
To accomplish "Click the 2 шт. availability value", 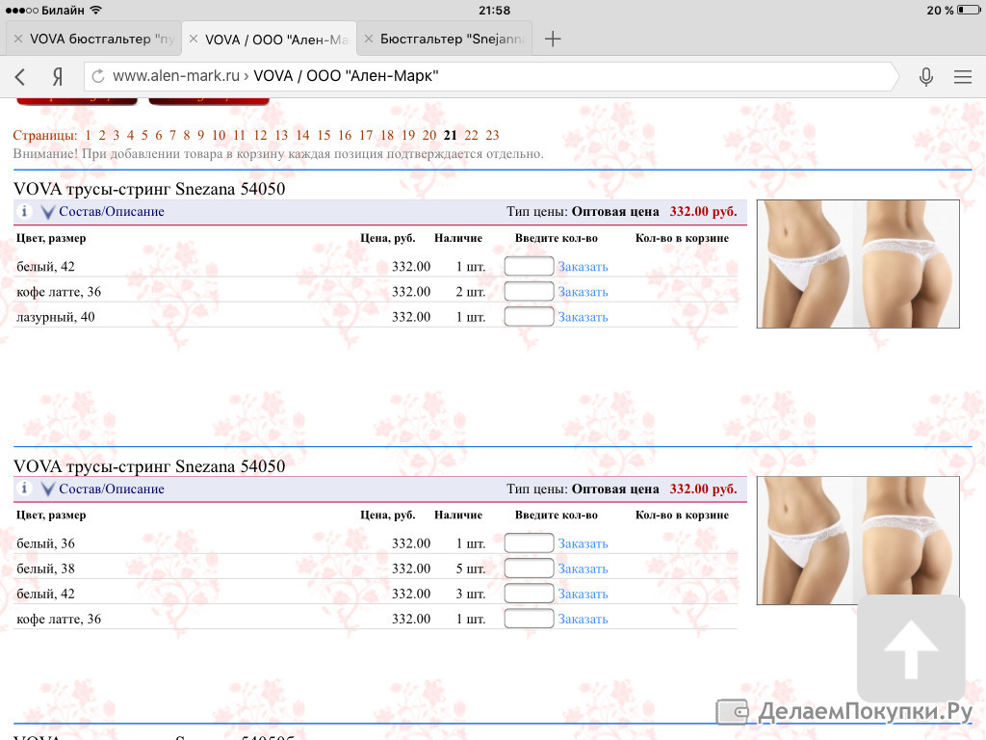I will (471, 292).
